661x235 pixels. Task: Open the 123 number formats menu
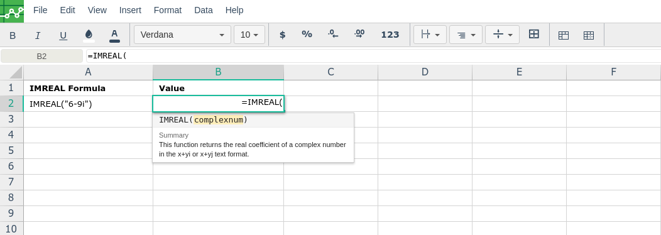[390, 35]
